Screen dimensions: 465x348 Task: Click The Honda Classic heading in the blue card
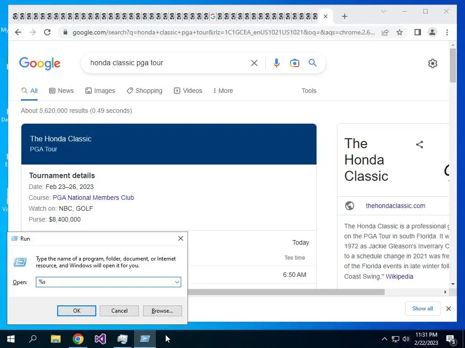pyautogui.click(x=61, y=139)
